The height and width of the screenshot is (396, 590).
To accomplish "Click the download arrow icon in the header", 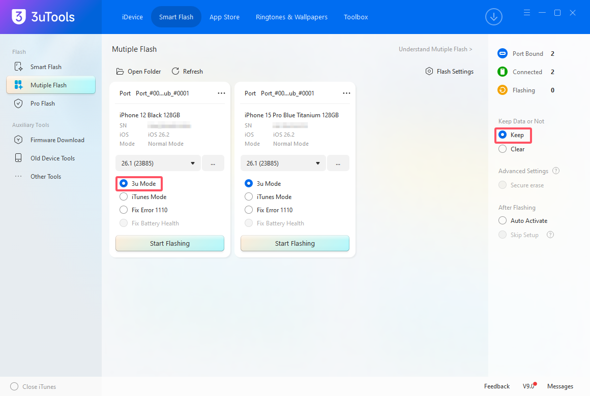I will click(493, 17).
